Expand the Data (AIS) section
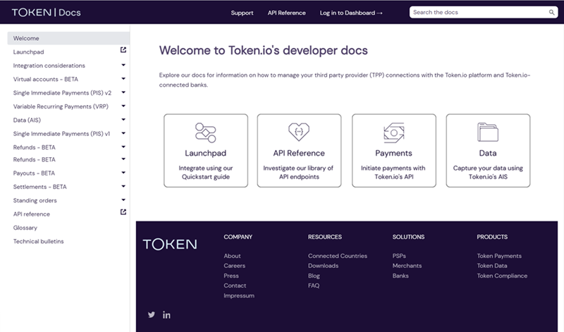564x332 pixels. coord(123,119)
